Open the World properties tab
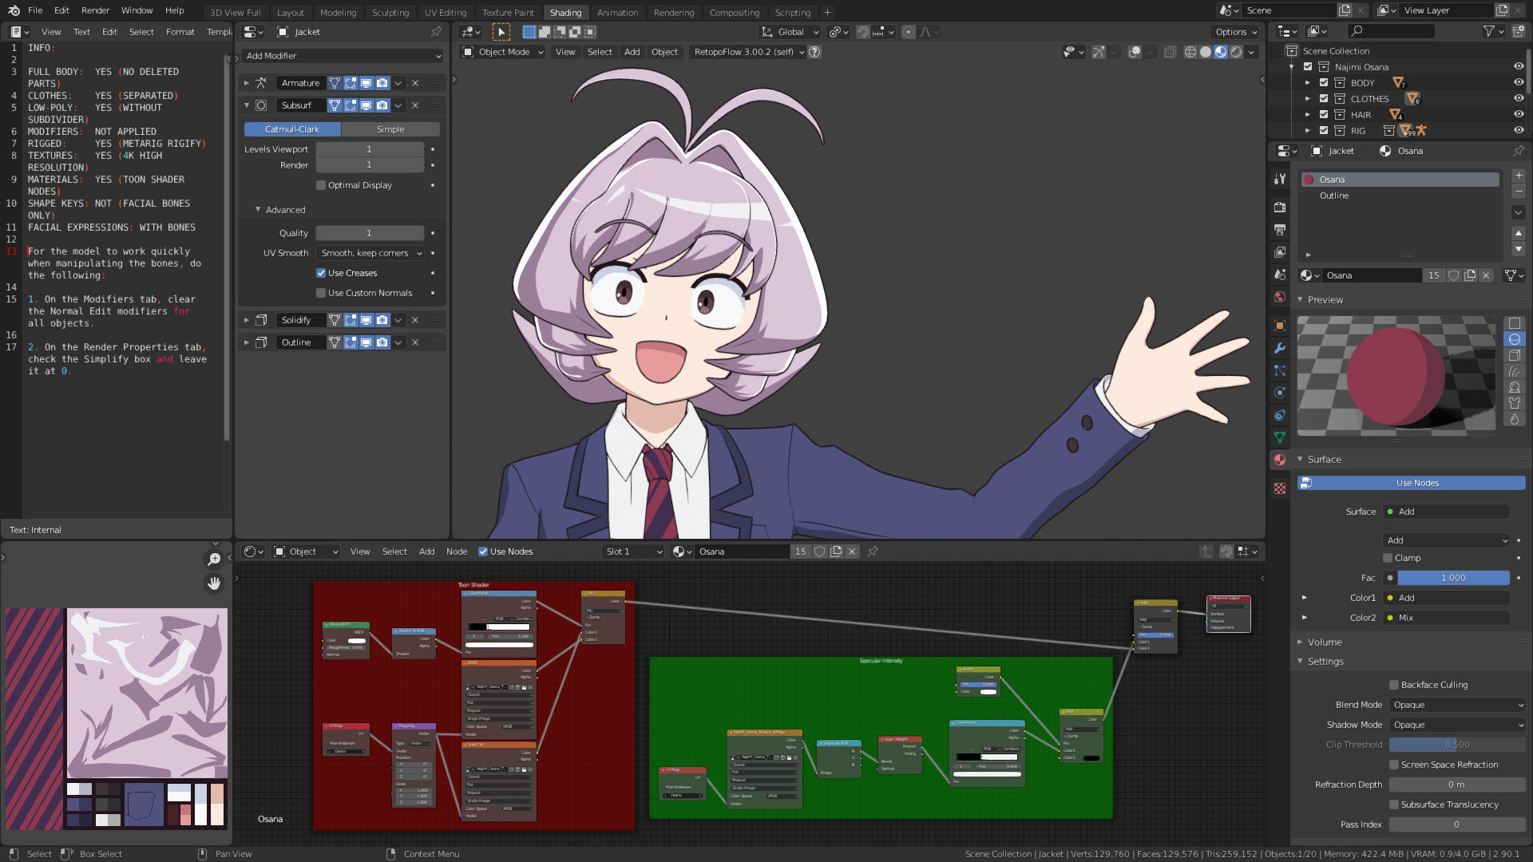The height and width of the screenshot is (862, 1533). [1280, 297]
